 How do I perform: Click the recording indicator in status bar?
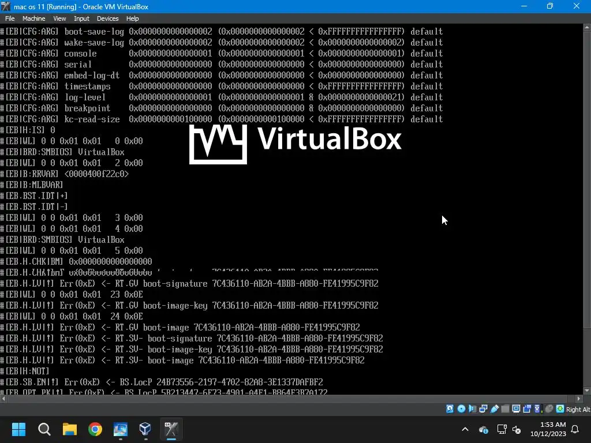[527, 409]
